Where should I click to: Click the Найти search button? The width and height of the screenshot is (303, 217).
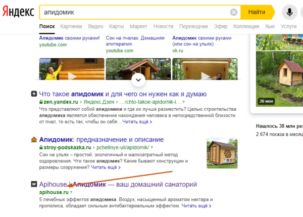[257, 12]
